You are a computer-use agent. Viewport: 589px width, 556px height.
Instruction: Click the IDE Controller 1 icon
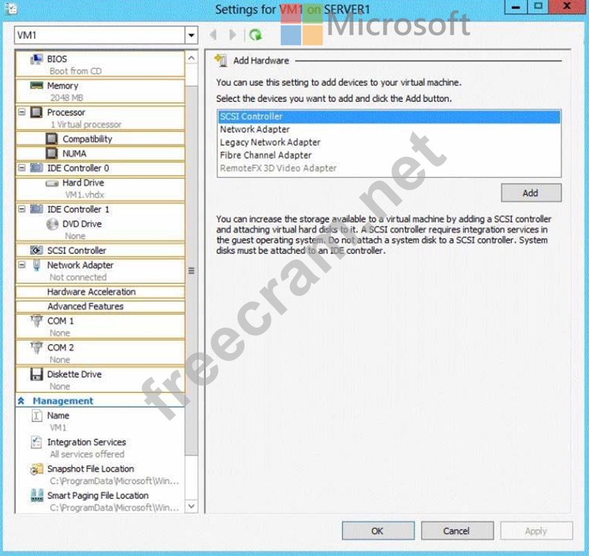tap(36, 209)
